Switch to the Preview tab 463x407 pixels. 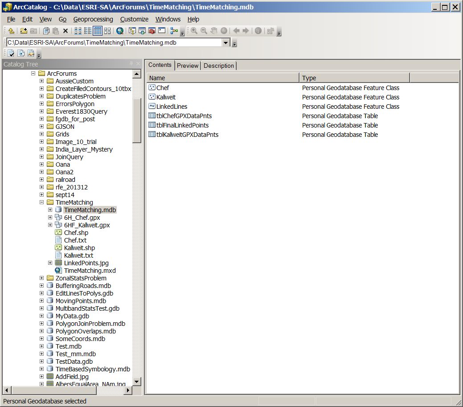pos(188,66)
